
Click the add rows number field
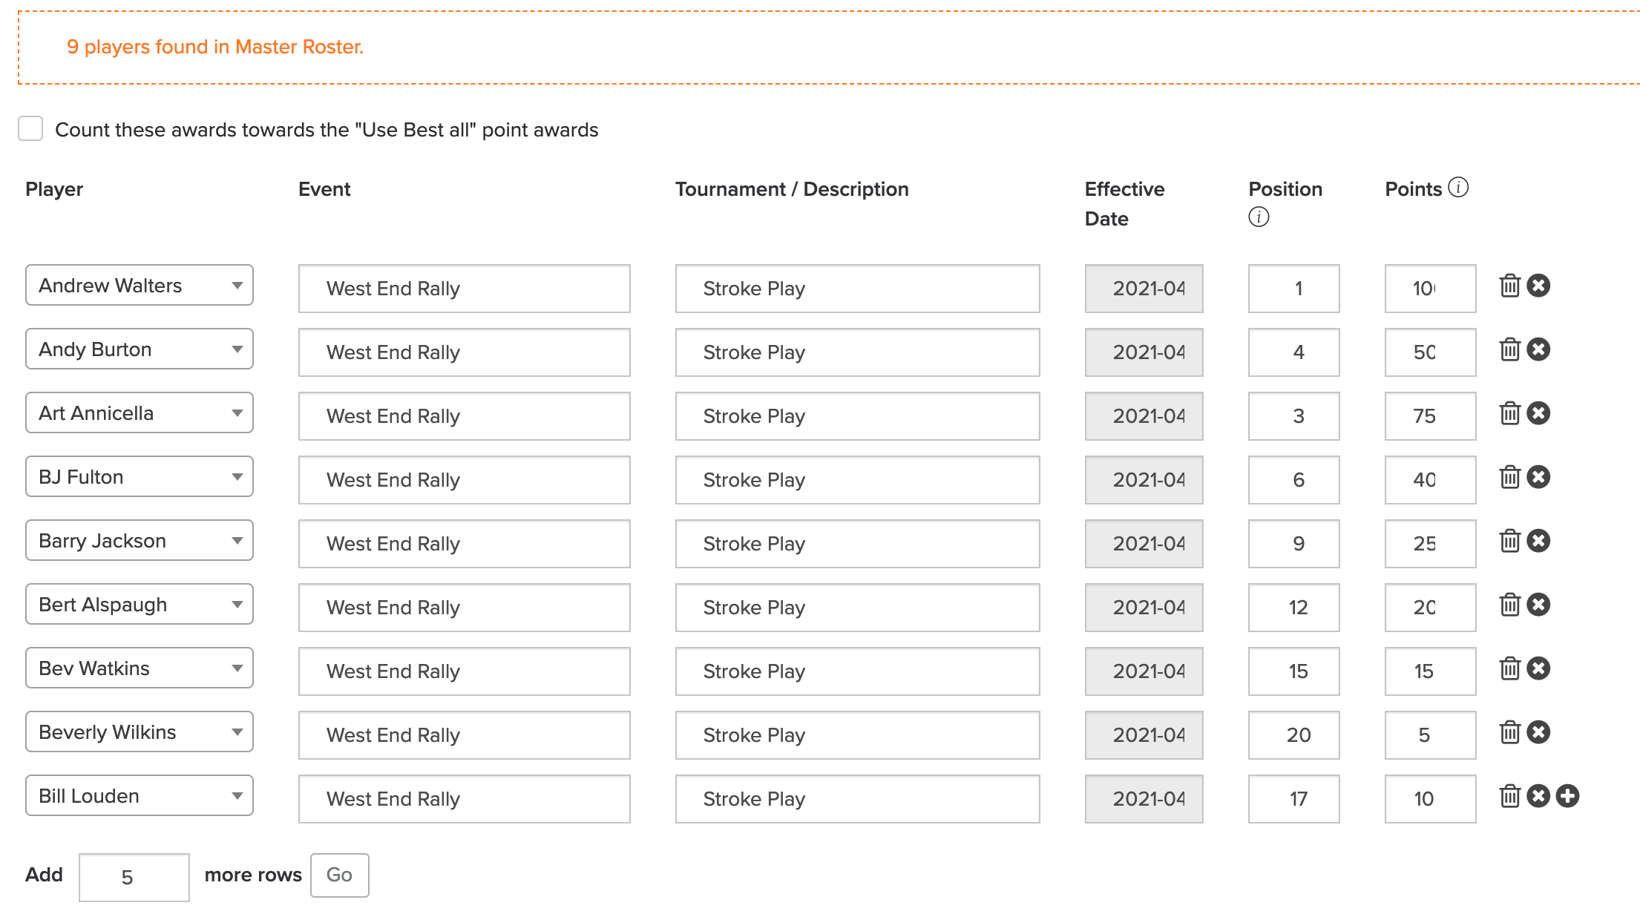pyautogui.click(x=134, y=877)
